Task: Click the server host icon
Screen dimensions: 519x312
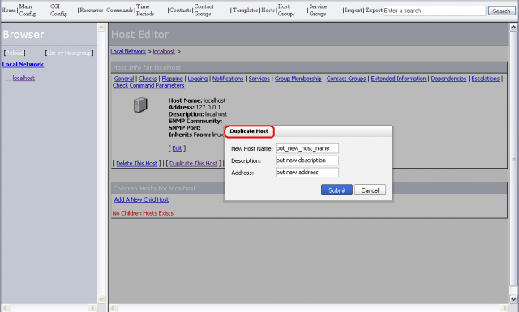Action: (140, 105)
